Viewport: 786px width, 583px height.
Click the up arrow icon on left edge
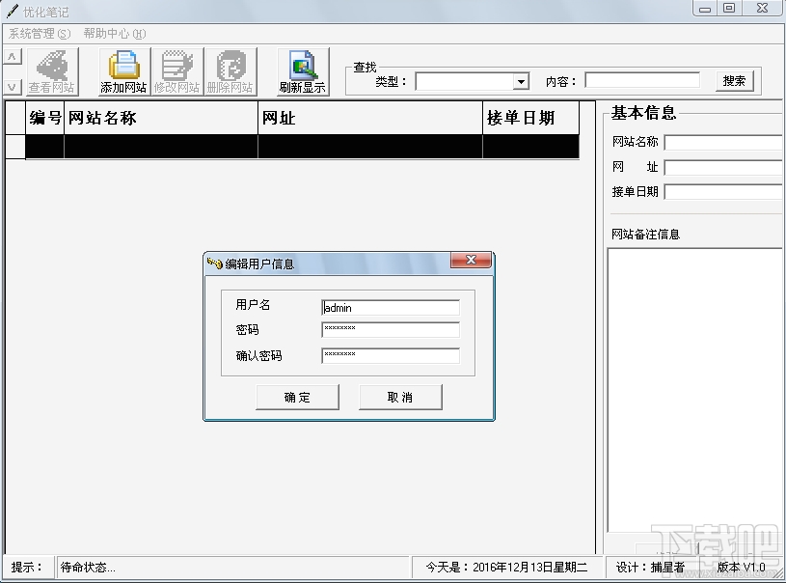(x=11, y=56)
